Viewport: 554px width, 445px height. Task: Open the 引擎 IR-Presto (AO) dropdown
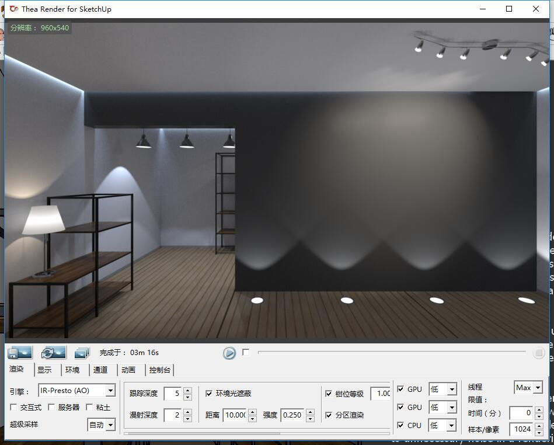[76, 391]
